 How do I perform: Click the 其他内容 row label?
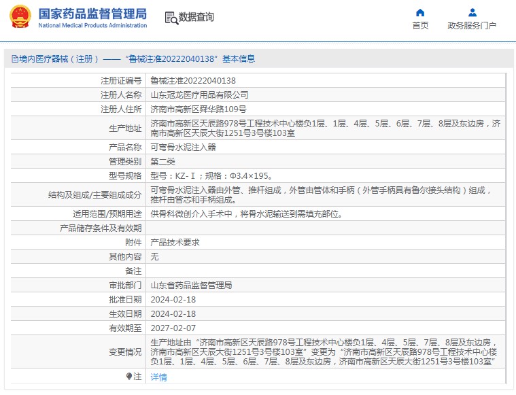[125, 256]
